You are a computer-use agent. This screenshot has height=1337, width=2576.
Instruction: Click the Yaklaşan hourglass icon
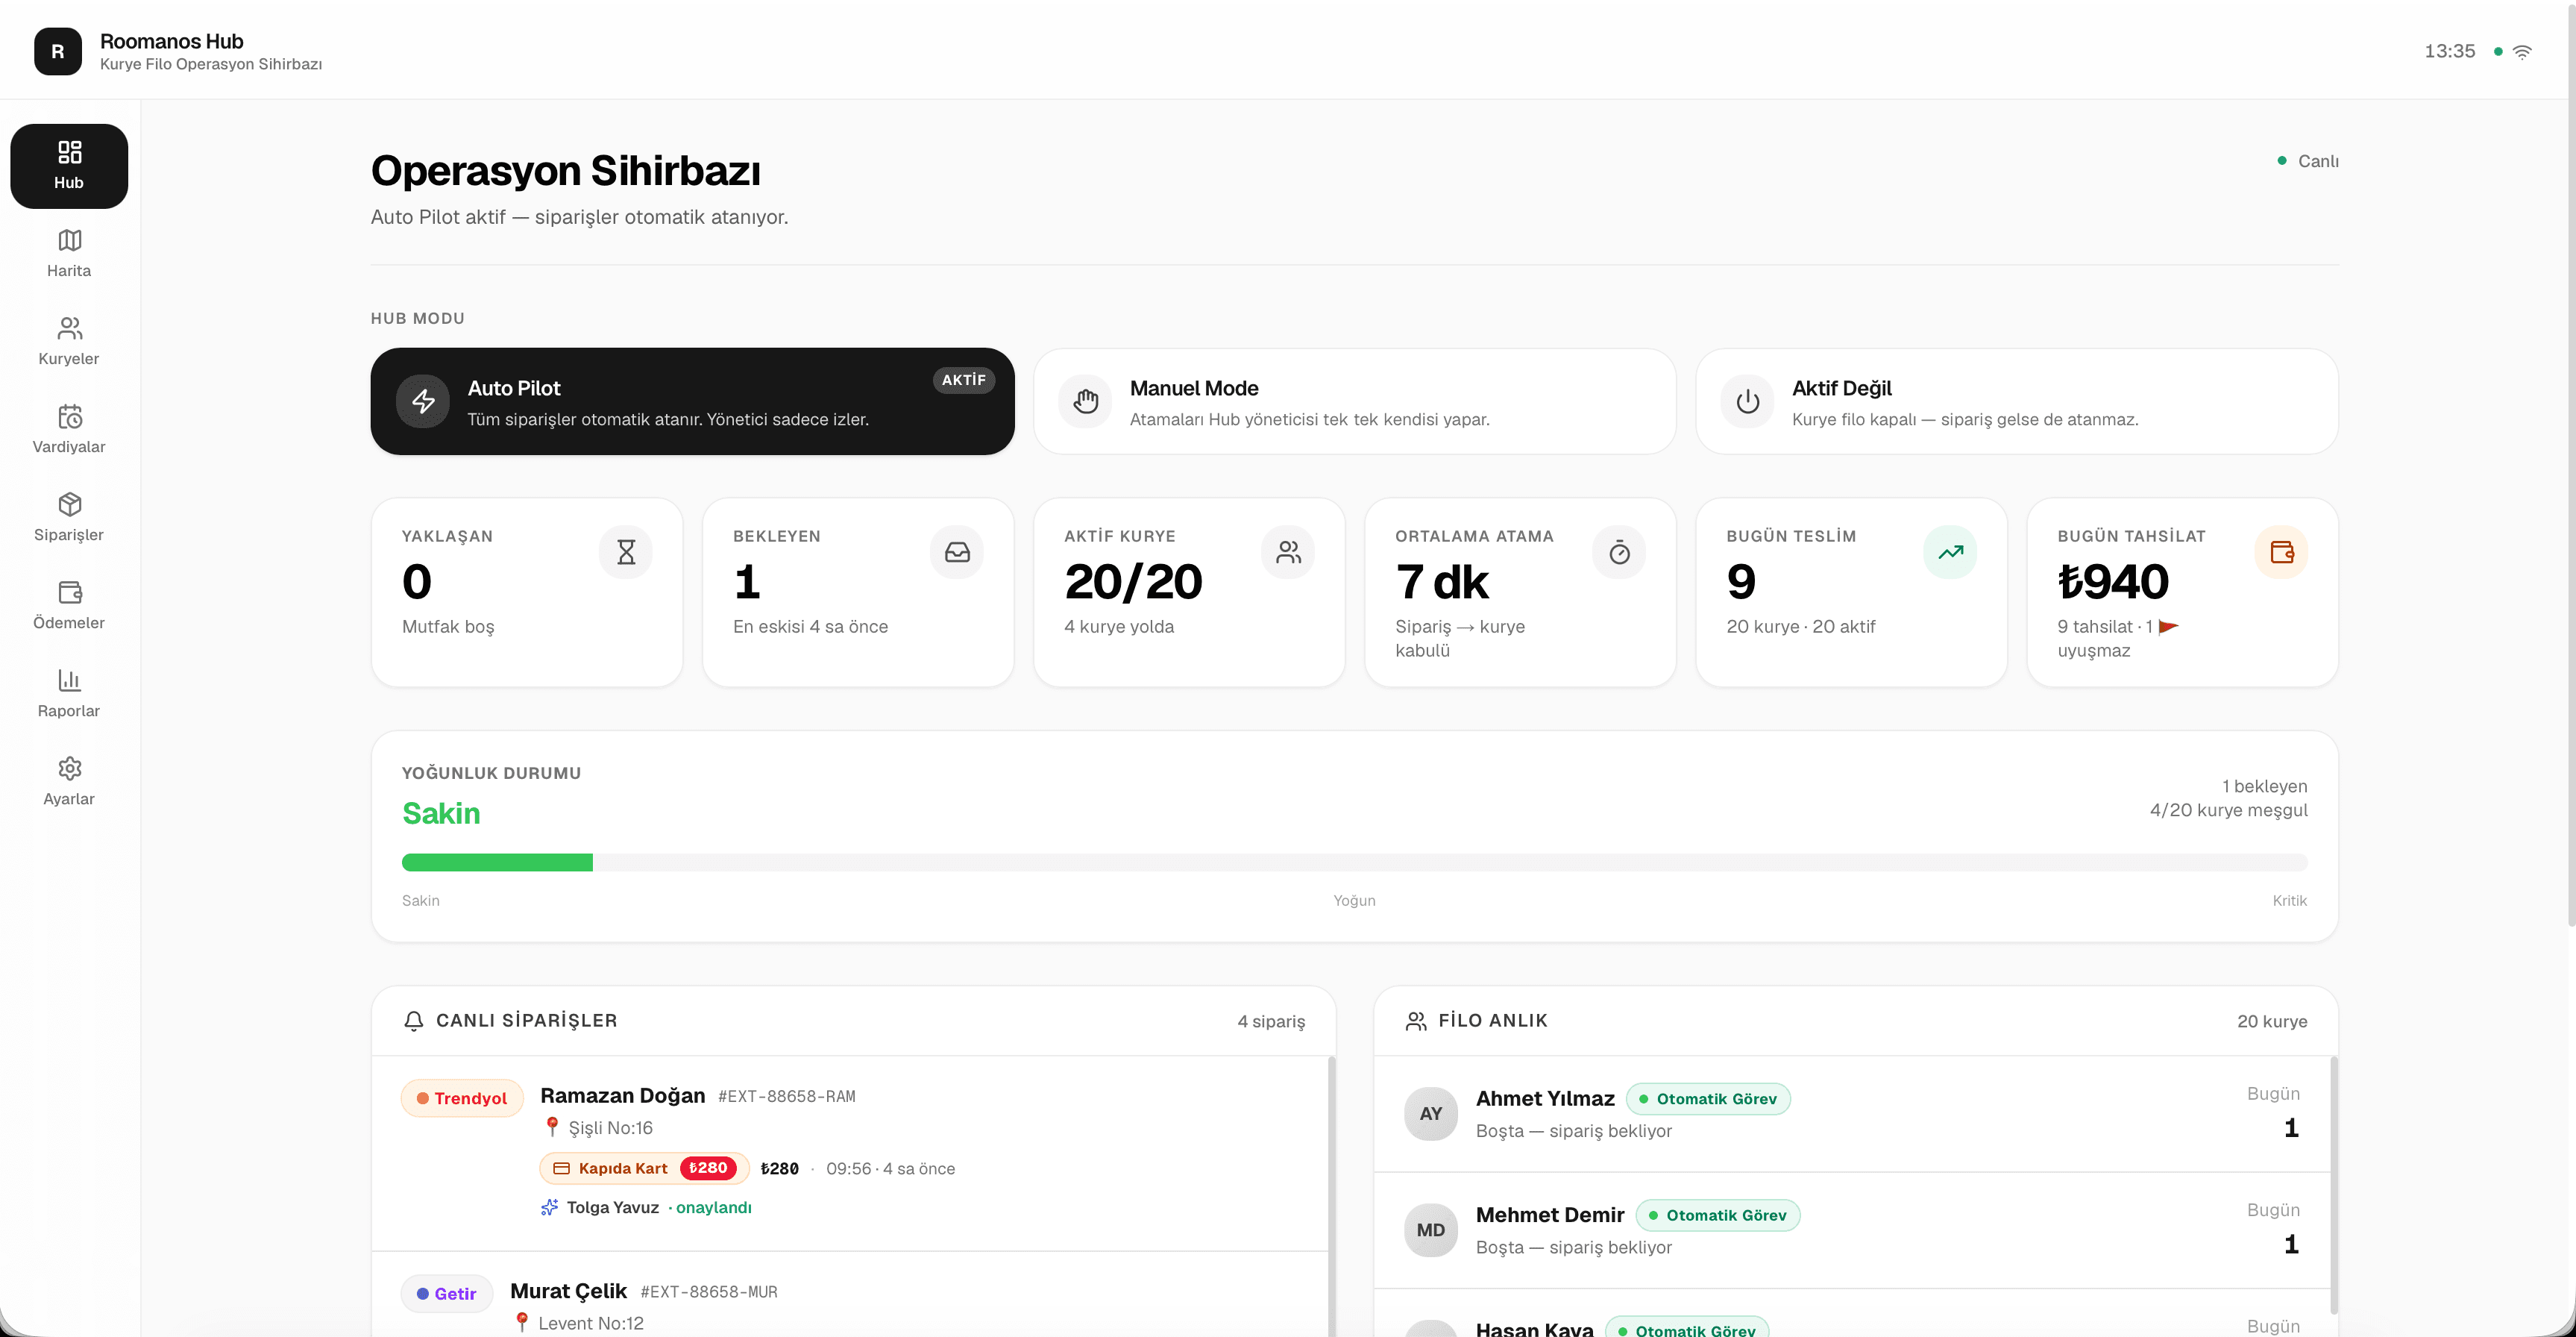(626, 551)
